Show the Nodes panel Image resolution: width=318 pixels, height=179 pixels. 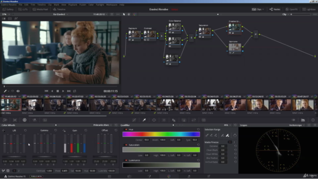275,9
